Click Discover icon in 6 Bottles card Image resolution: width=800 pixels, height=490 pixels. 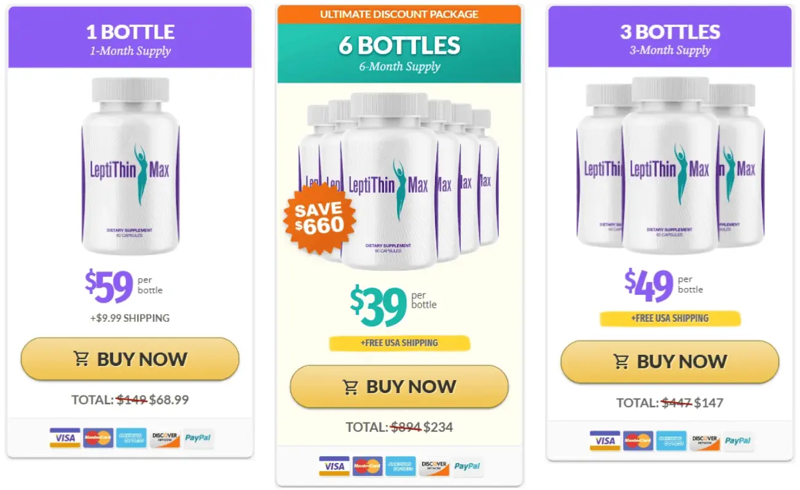click(x=434, y=466)
